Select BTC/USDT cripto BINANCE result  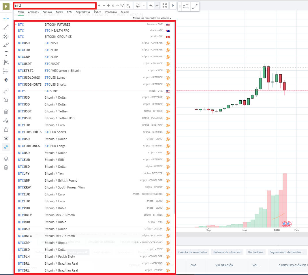[95, 64]
